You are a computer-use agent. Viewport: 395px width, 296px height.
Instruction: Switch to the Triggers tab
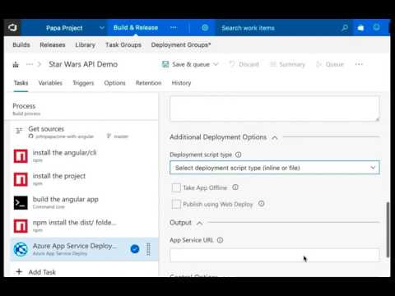pos(83,83)
